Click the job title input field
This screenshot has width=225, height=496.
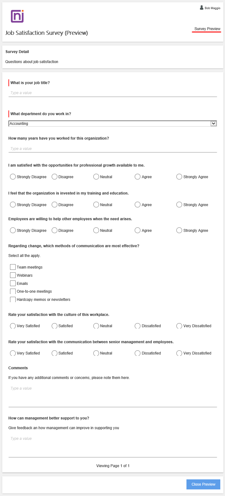(x=113, y=93)
